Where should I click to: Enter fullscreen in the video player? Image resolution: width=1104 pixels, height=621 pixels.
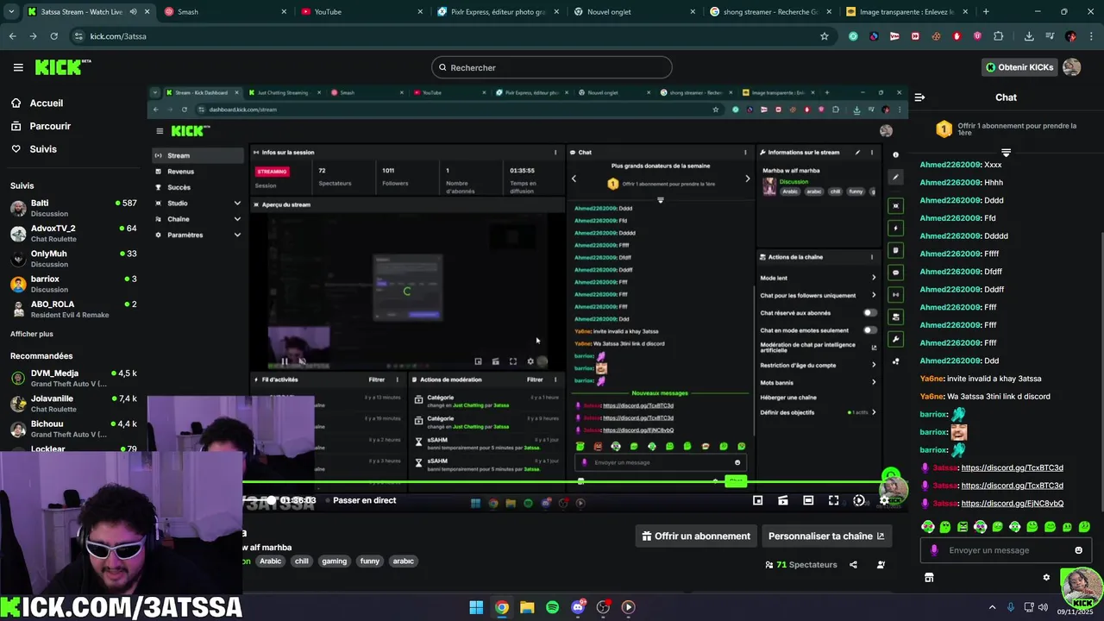pos(833,500)
